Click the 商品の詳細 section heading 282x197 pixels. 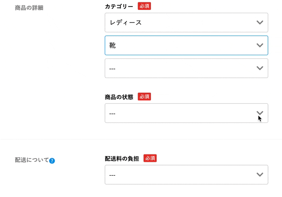pyautogui.click(x=29, y=8)
